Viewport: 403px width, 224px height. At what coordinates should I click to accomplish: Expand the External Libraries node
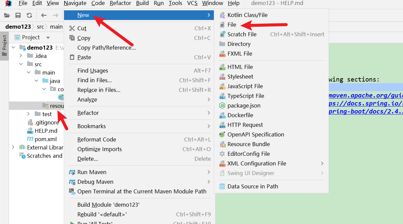click(x=13, y=147)
